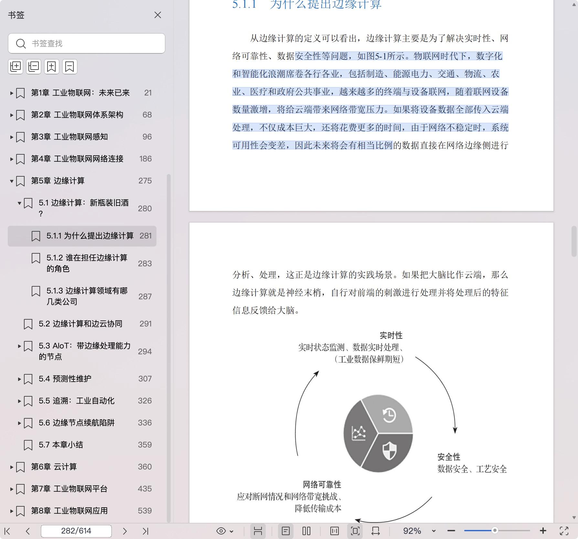This screenshot has width=578, height=539.
Task: Jump to 5.7 本章小结 bookmark
Action: tap(61, 445)
